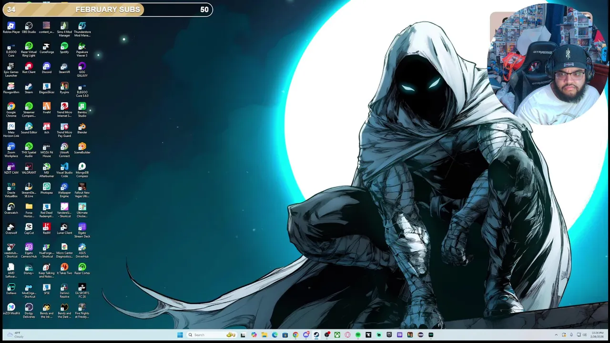Image resolution: width=610 pixels, height=343 pixels.
Task: Select the Forza Horizon folder icon
Action: point(29,210)
